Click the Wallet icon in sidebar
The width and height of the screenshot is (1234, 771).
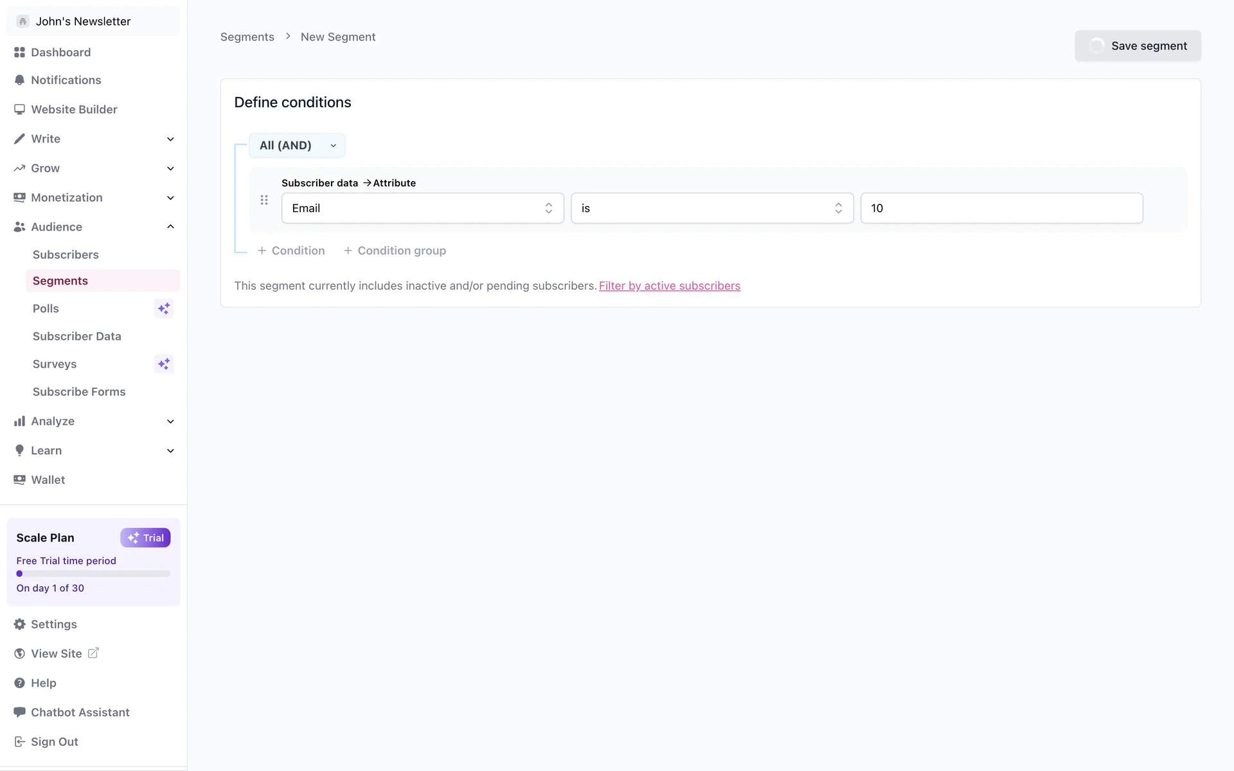(x=19, y=480)
